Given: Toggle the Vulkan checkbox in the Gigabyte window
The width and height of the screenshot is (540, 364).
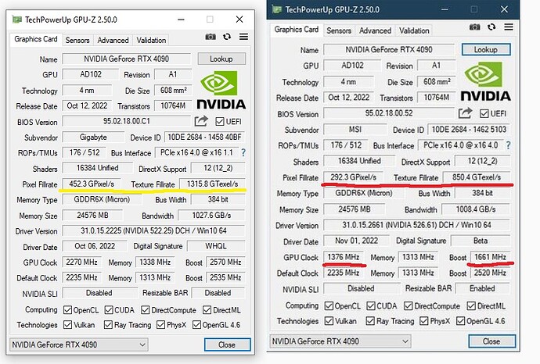Looking at the screenshot, I should (67, 325).
